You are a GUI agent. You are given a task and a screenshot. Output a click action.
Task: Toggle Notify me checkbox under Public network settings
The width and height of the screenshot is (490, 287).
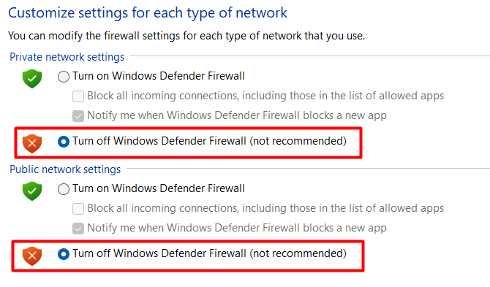click(78, 229)
